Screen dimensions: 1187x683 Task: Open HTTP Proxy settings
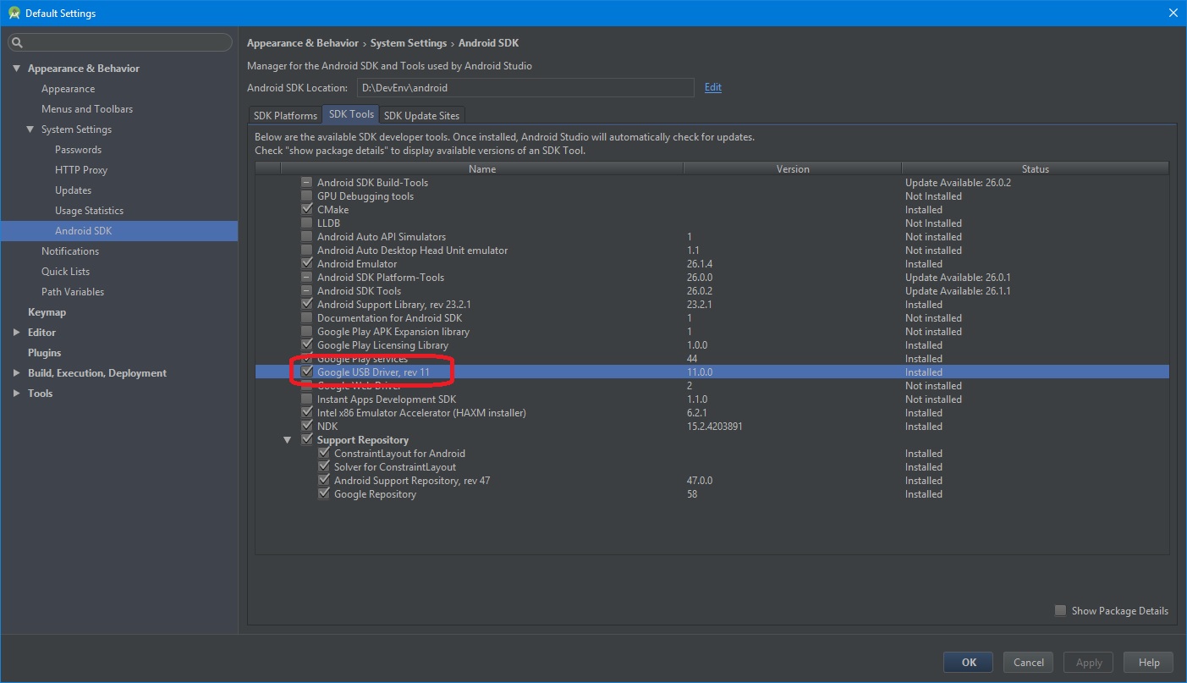coord(81,170)
